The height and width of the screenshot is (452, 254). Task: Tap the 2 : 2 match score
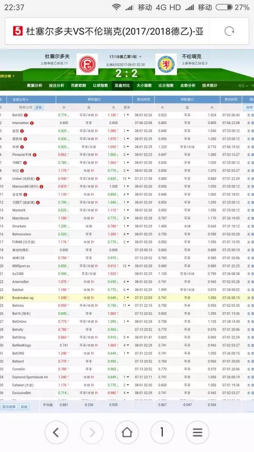click(x=127, y=74)
